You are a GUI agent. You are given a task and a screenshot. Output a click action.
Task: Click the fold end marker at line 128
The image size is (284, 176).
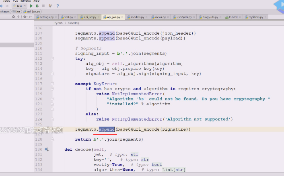52,139
